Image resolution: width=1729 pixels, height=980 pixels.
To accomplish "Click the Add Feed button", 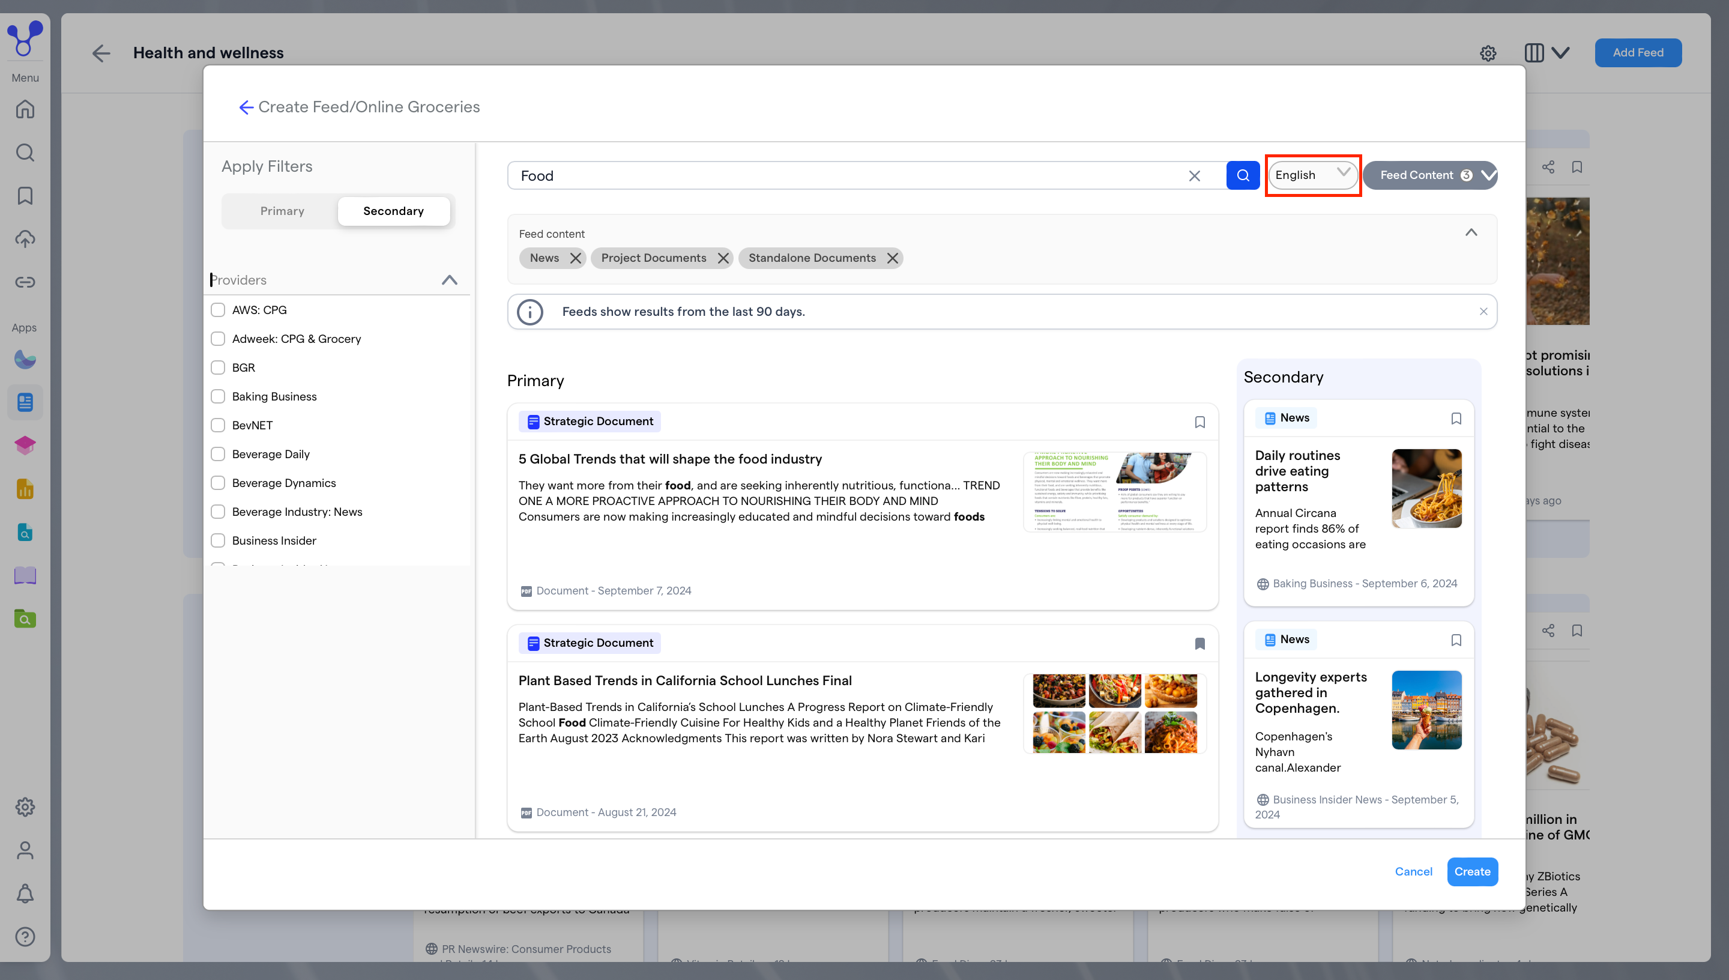I will pos(1638,52).
